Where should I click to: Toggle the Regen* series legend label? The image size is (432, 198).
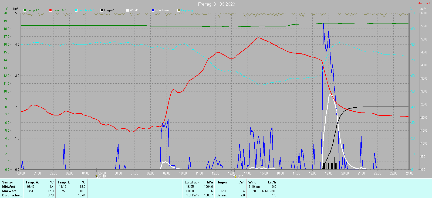(109, 10)
